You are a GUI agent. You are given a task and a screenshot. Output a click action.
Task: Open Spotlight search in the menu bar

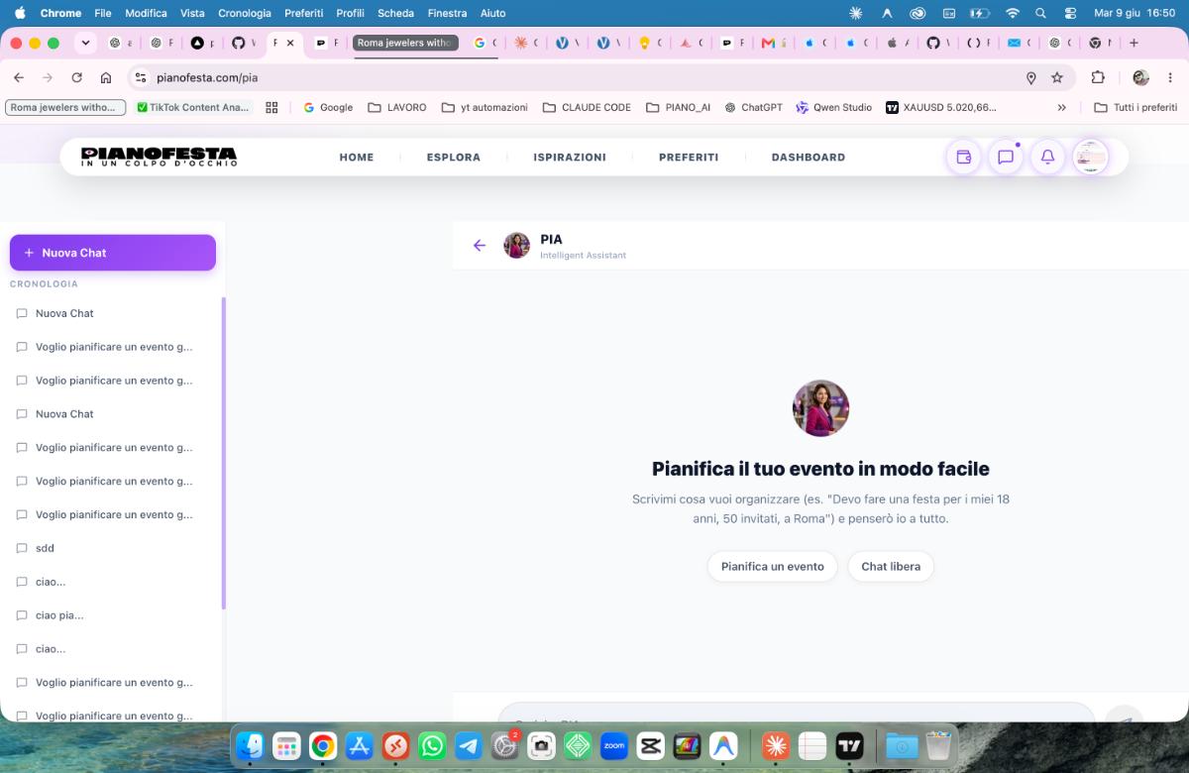1040,13
